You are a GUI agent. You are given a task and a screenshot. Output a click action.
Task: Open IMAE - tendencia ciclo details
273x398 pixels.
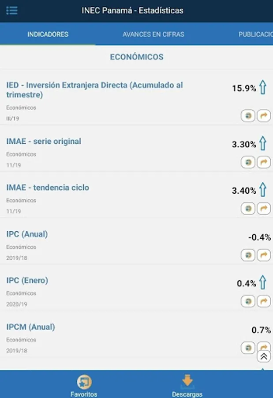48,188
